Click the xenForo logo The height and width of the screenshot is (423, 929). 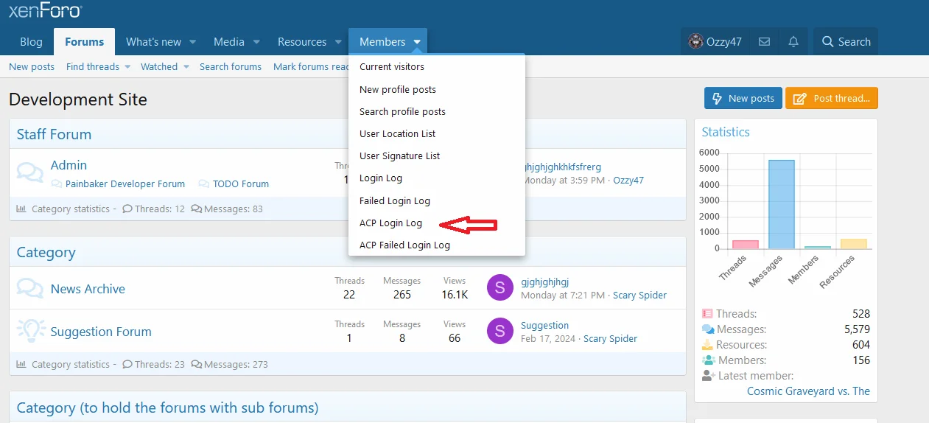(x=46, y=11)
